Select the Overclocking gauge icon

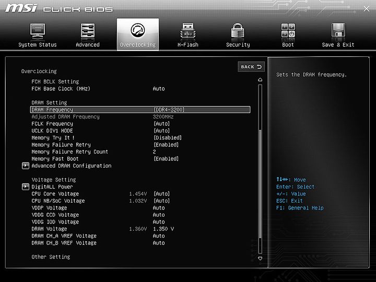tap(138, 30)
